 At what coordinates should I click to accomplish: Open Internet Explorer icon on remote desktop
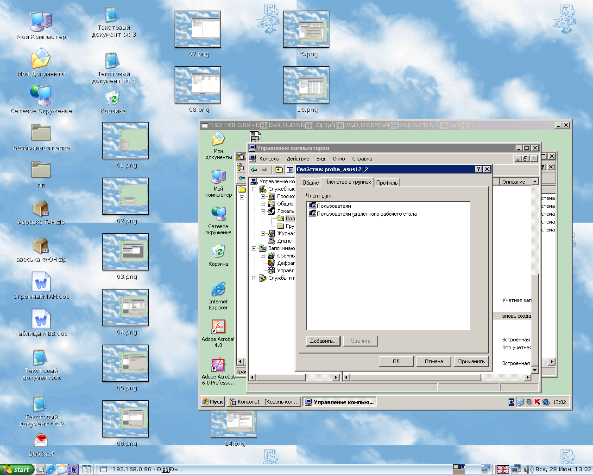(218, 289)
